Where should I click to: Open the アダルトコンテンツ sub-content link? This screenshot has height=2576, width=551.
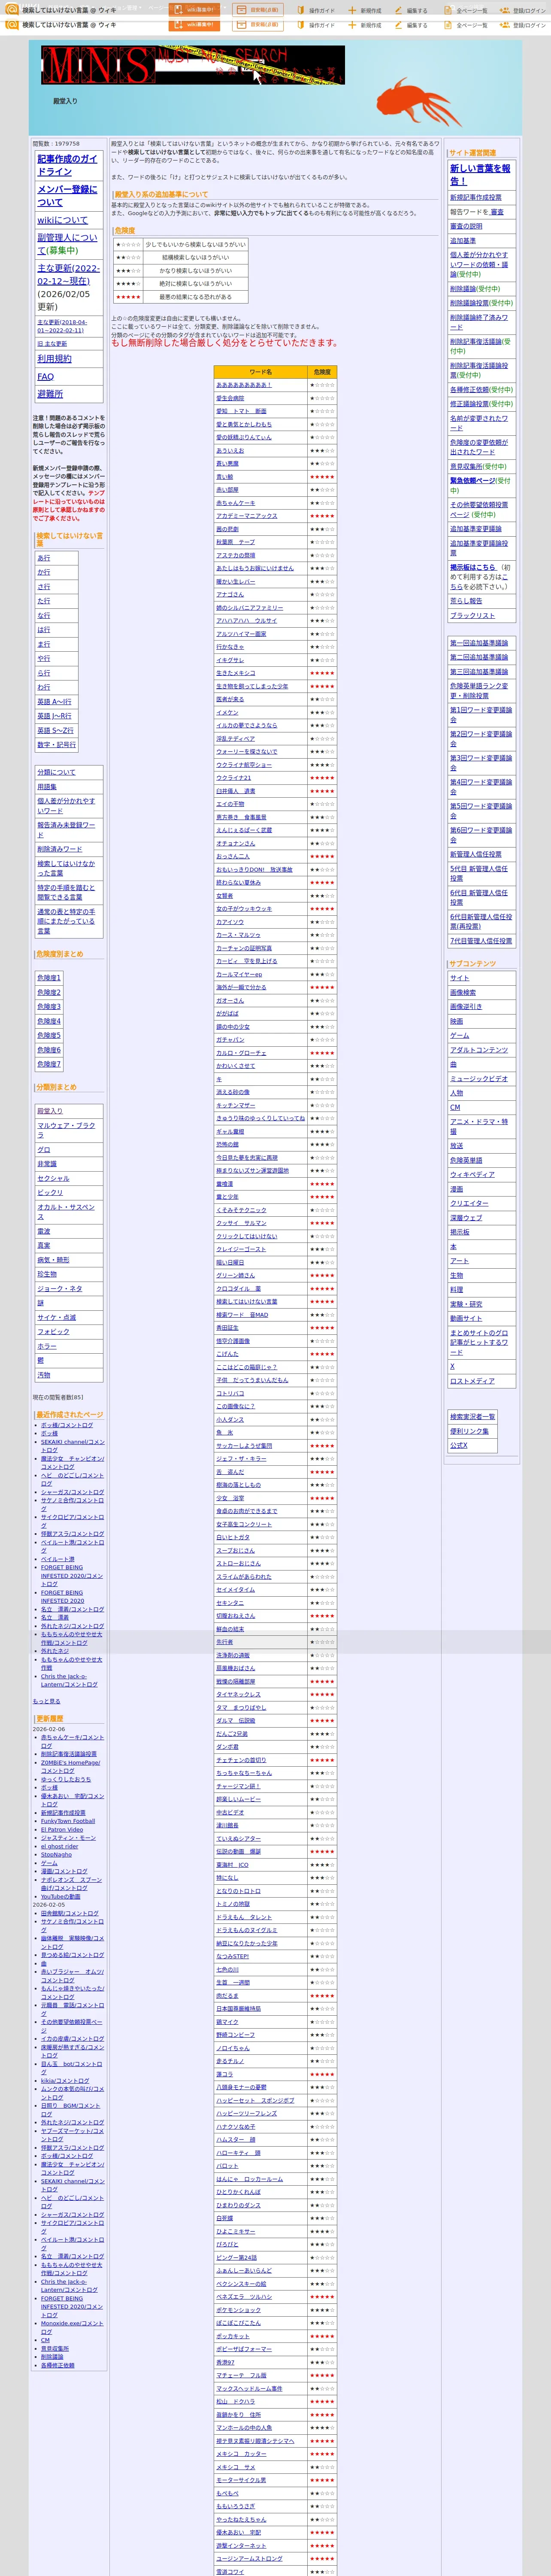(x=479, y=1050)
